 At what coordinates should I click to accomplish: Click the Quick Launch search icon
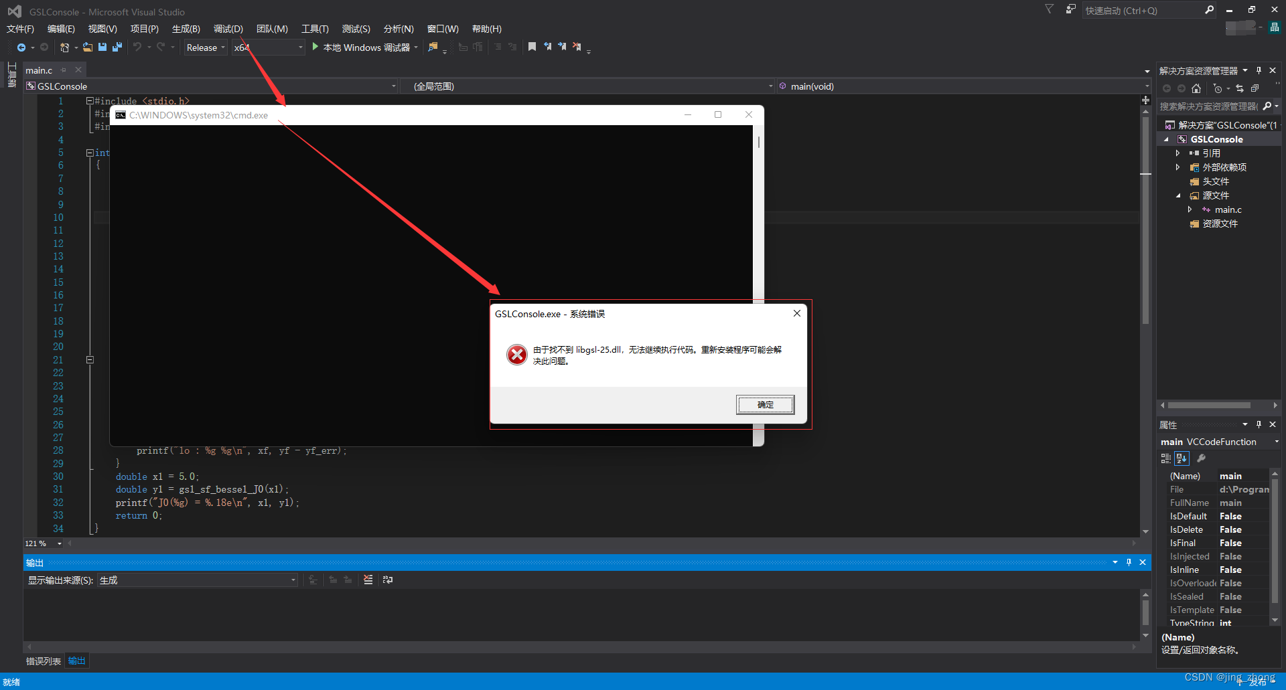click(x=1209, y=10)
